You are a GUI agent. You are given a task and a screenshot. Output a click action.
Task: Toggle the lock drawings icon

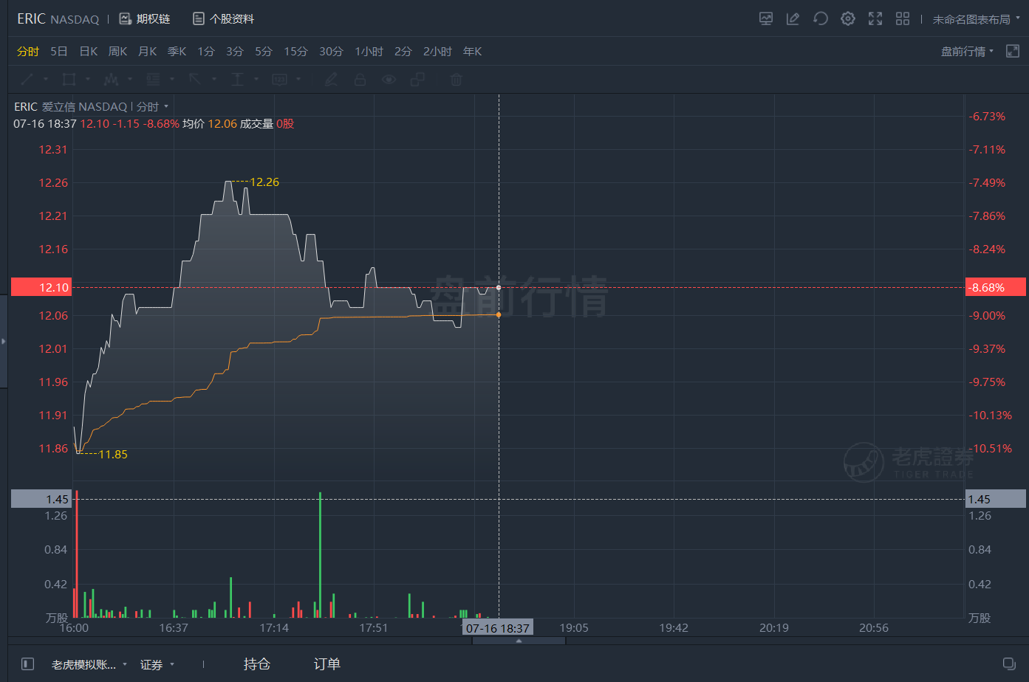pyautogui.click(x=360, y=79)
